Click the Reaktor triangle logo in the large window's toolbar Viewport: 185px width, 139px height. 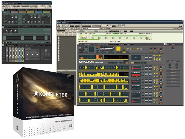click(59, 26)
